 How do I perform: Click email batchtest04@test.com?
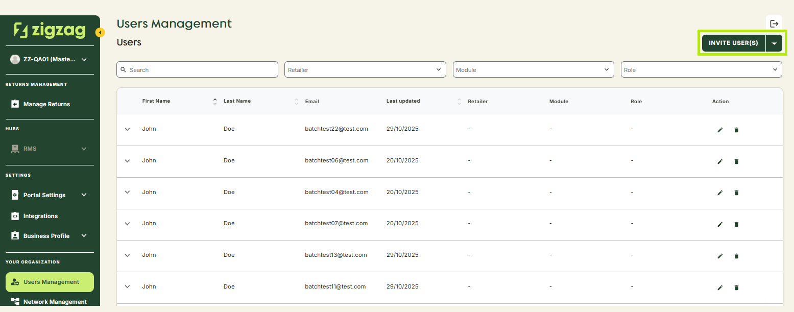(x=336, y=192)
